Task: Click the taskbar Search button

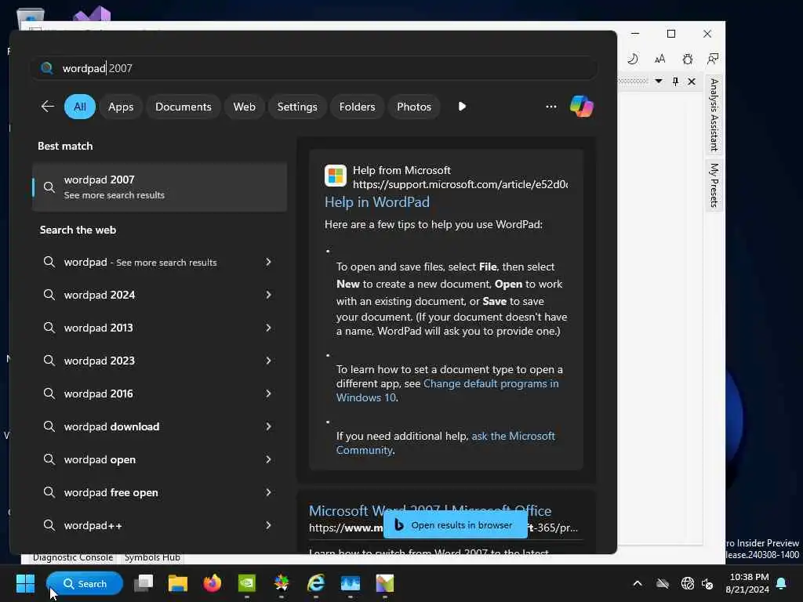Action: [85, 583]
